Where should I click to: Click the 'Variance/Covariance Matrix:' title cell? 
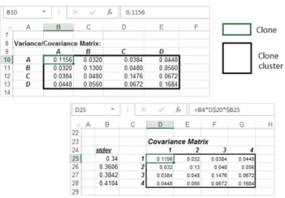(x=57, y=43)
